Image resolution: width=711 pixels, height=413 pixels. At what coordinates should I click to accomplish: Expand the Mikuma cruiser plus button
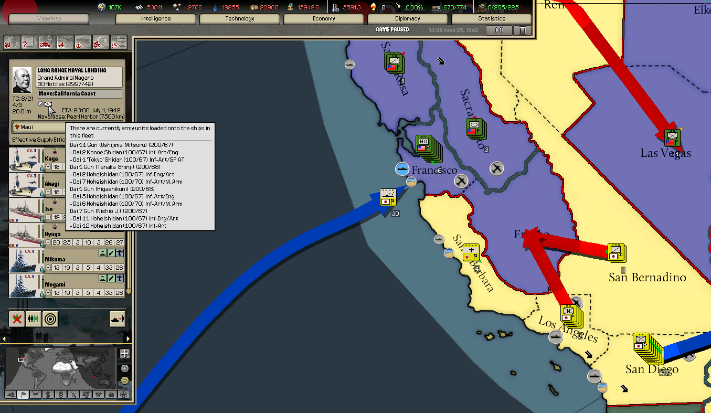pos(48,268)
